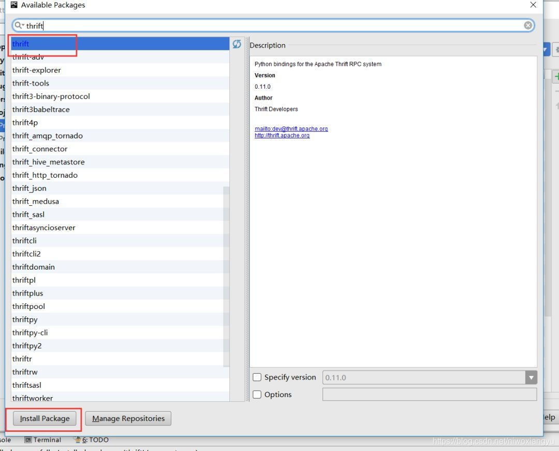This screenshot has height=451, width=559.
Task: Select the thriftplus package
Action: tap(120, 293)
